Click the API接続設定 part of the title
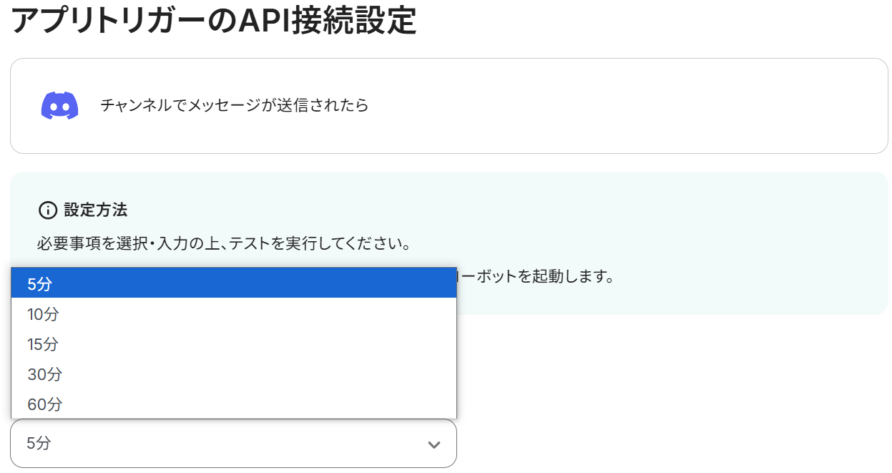 [326, 20]
